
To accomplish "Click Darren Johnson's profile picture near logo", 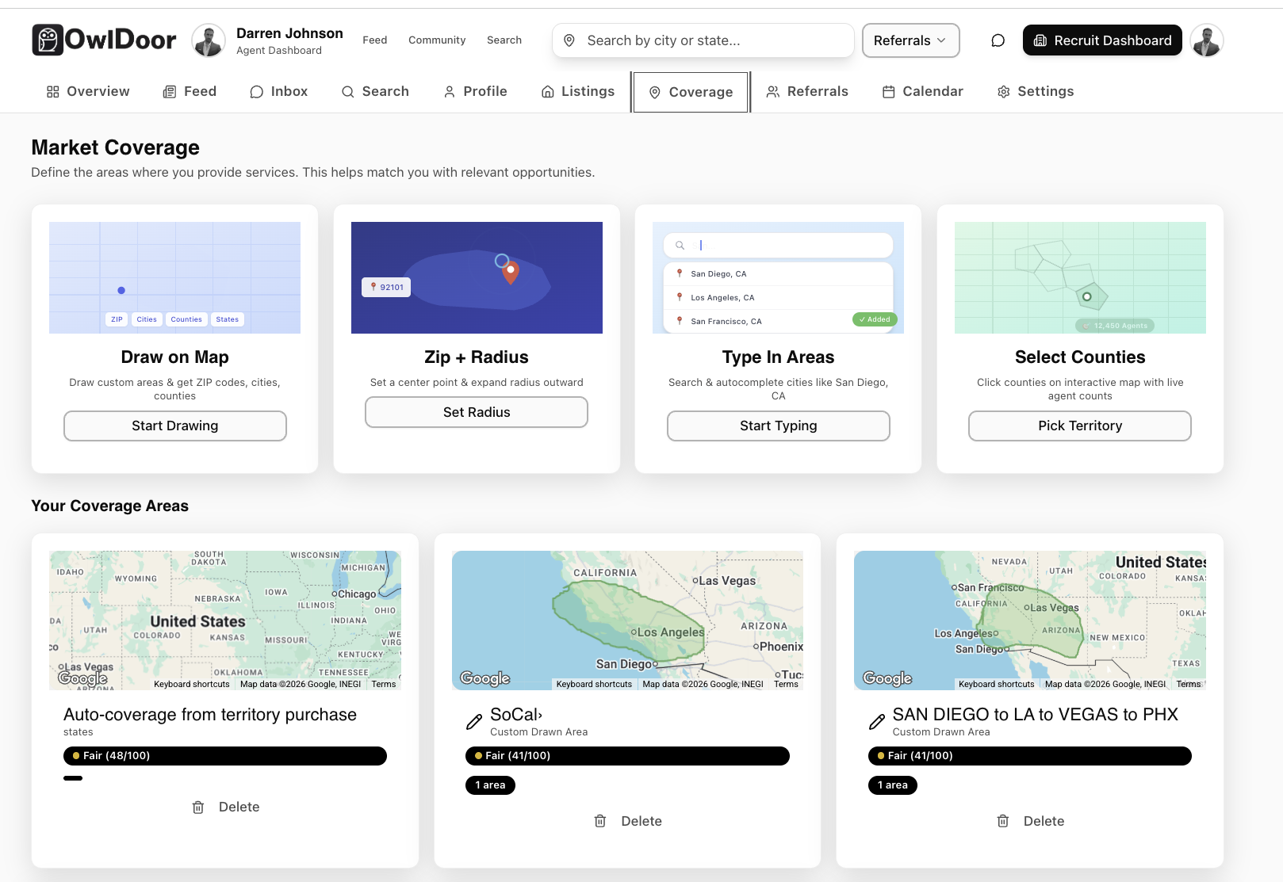I will pyautogui.click(x=209, y=40).
